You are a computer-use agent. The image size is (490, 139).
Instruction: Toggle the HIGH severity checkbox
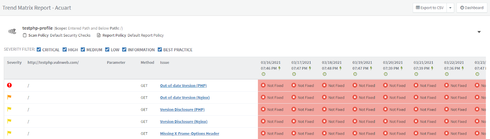click(65, 50)
